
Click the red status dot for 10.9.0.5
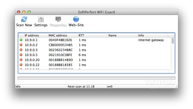pyautogui.click(x=21, y=55)
